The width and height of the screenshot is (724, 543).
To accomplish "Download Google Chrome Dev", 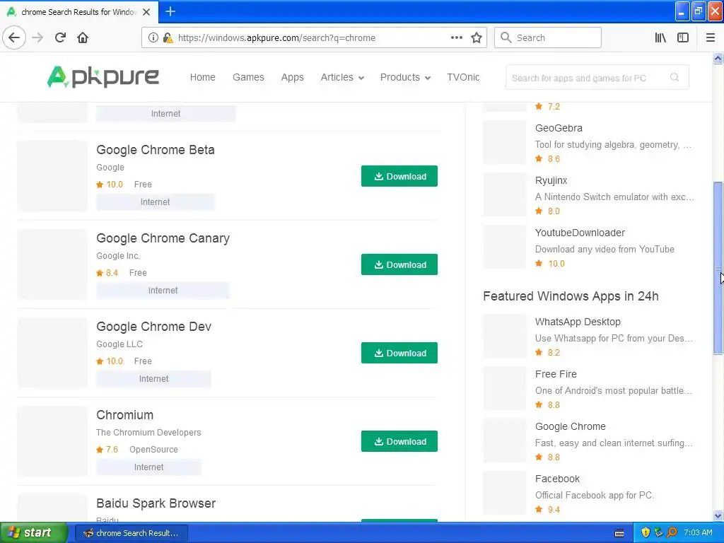I will pos(399,353).
